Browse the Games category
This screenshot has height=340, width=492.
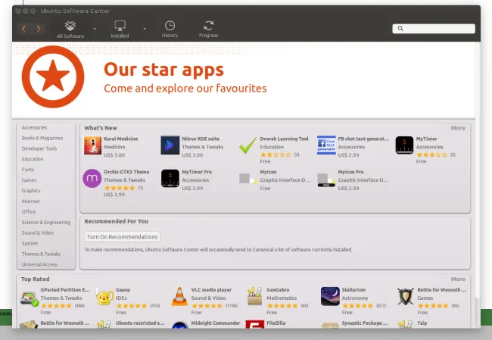[x=29, y=180]
